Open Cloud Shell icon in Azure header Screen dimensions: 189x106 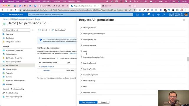[137, 15]
